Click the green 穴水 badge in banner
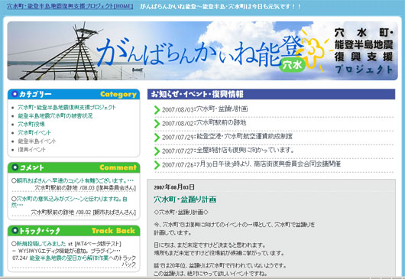Viewport: 405px width, 279px height. pos(292,65)
